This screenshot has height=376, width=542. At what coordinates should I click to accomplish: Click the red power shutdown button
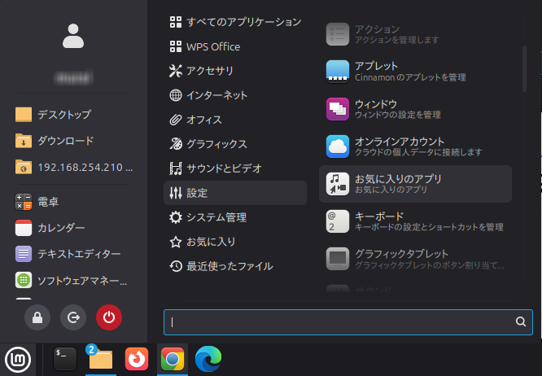(x=108, y=317)
